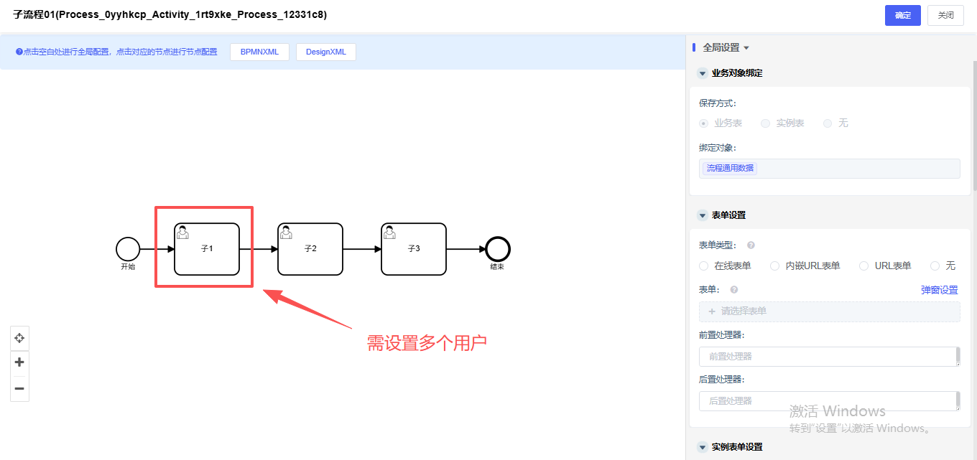
Task: Collapse the 表单设置 section
Action: pyautogui.click(x=702, y=215)
